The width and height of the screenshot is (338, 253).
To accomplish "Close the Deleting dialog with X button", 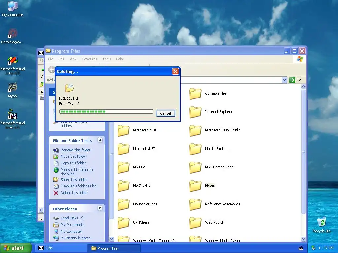I will point(175,71).
